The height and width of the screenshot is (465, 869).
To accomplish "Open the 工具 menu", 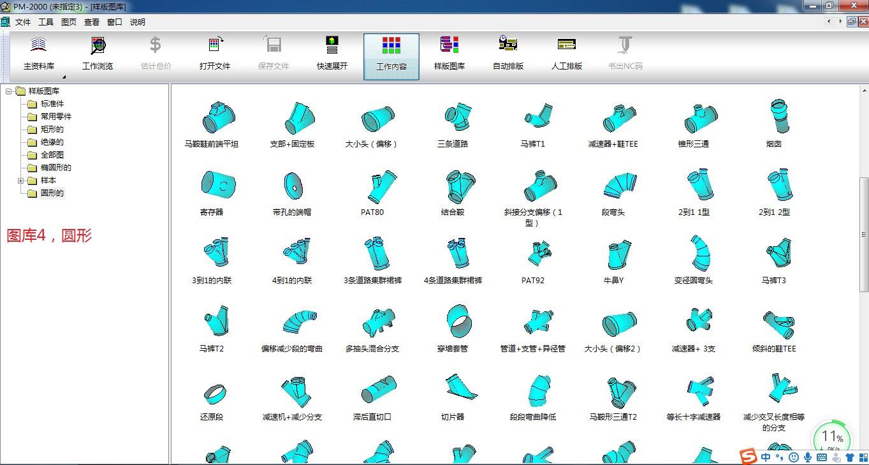I will tap(46, 22).
